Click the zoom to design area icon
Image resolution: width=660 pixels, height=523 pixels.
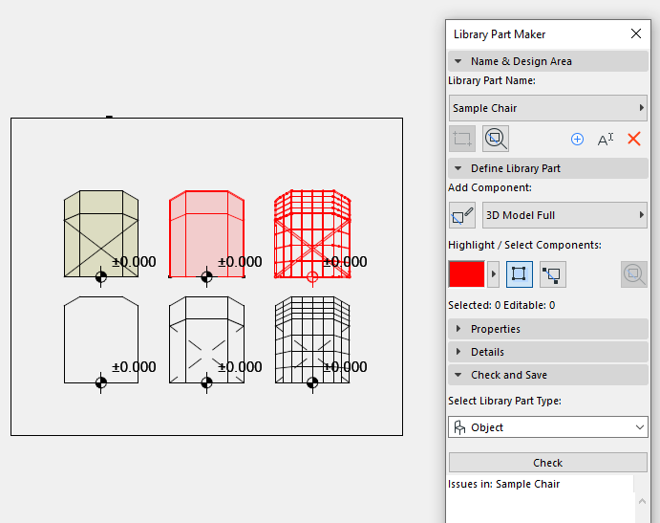coord(495,139)
